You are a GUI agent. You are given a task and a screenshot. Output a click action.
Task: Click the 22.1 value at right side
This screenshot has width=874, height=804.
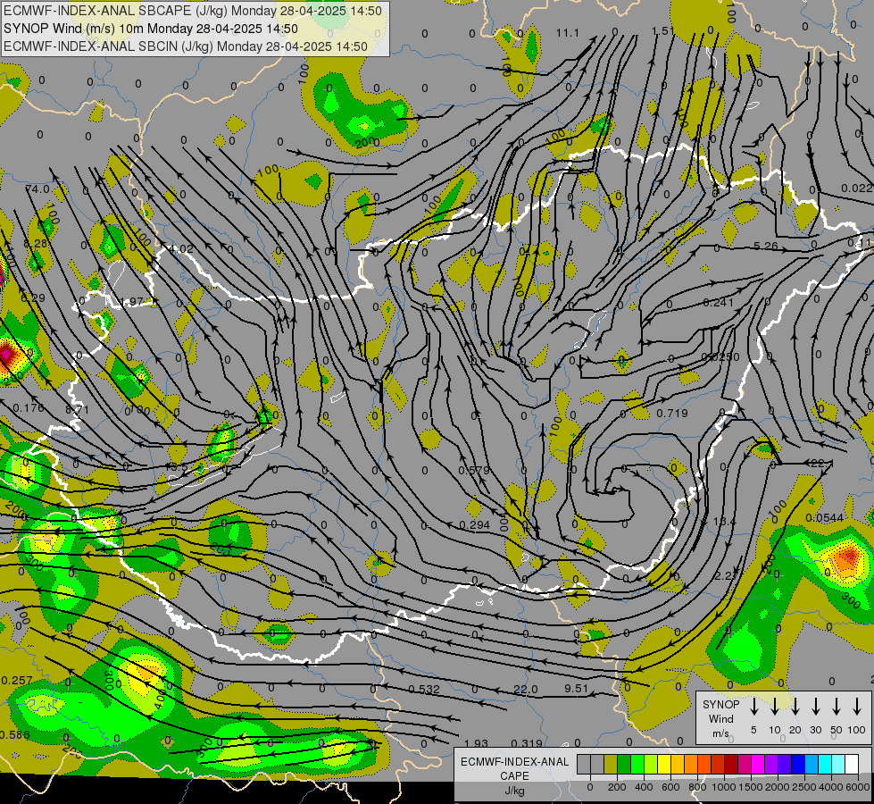click(822, 463)
